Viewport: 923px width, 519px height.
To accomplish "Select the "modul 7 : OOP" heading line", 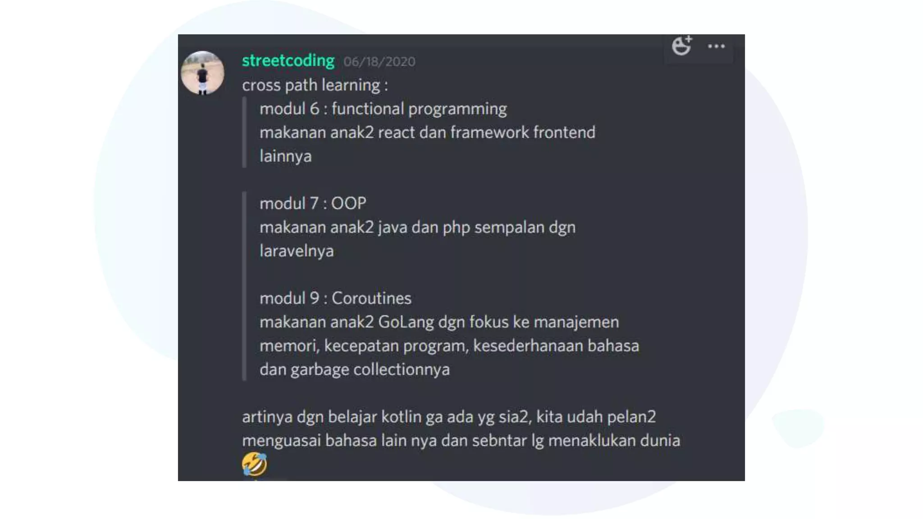I will (x=313, y=204).
